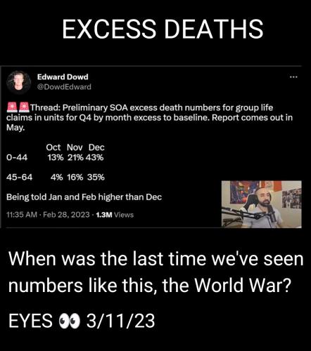Open the streamer webcam video thumbnail

pyautogui.click(x=262, y=204)
